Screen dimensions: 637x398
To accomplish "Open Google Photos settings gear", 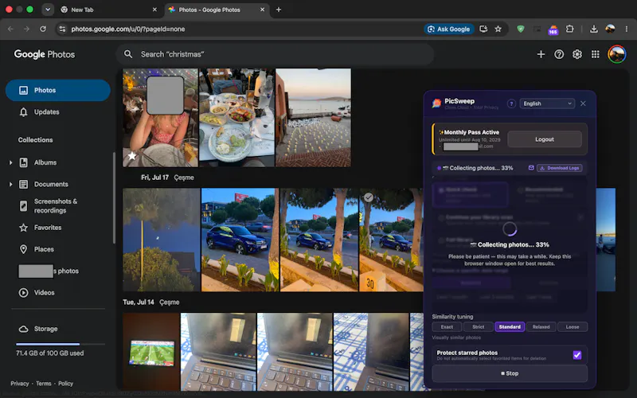I will click(x=576, y=54).
